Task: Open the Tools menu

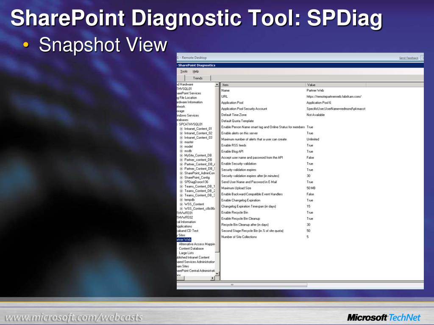Action: click(x=184, y=71)
